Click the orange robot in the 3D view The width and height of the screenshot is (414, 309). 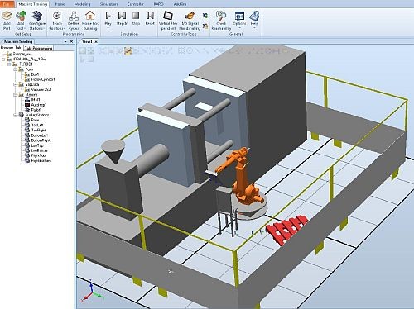tap(242, 176)
